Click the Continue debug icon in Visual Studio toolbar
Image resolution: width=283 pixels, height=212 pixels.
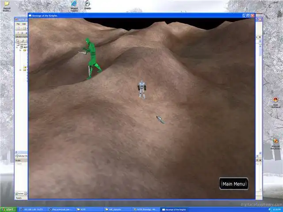[x=18, y=33]
